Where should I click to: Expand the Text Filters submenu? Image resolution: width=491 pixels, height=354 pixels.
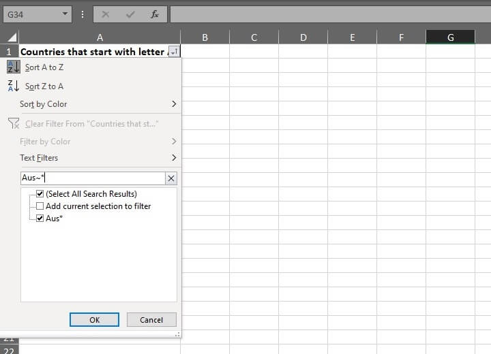coord(173,158)
